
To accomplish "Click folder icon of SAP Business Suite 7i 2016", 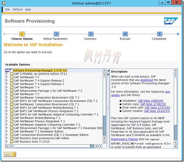I will pyautogui.click(x=12, y=142).
